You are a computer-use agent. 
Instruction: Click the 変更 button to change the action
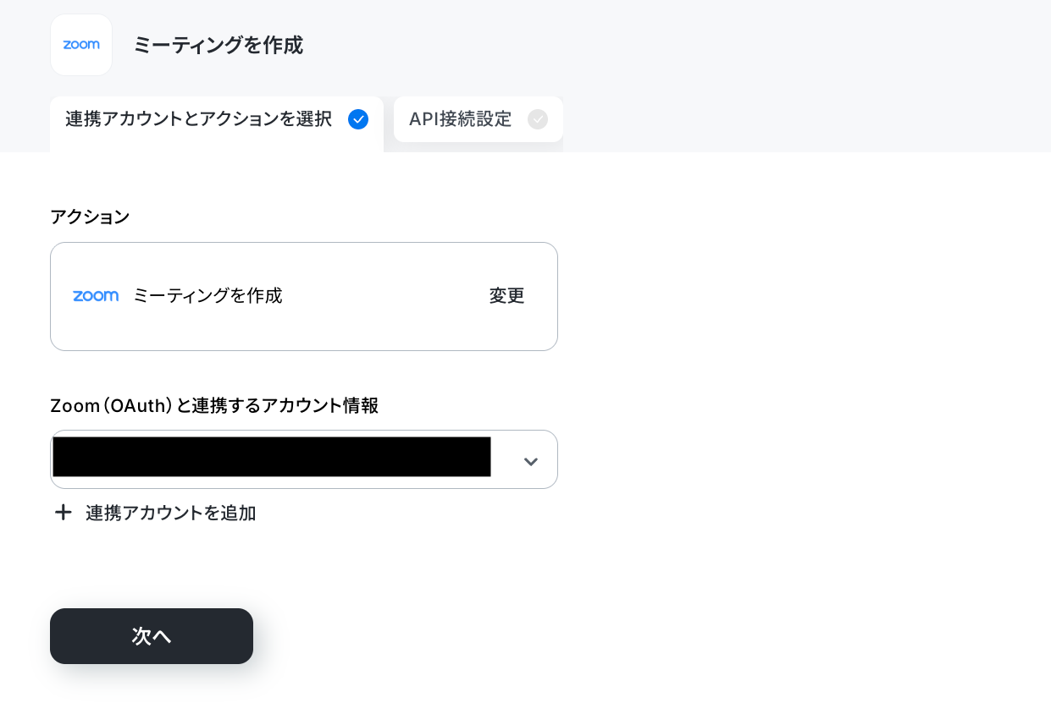(x=506, y=296)
